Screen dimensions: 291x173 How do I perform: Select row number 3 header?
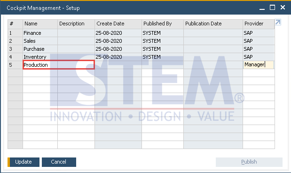click(15, 49)
